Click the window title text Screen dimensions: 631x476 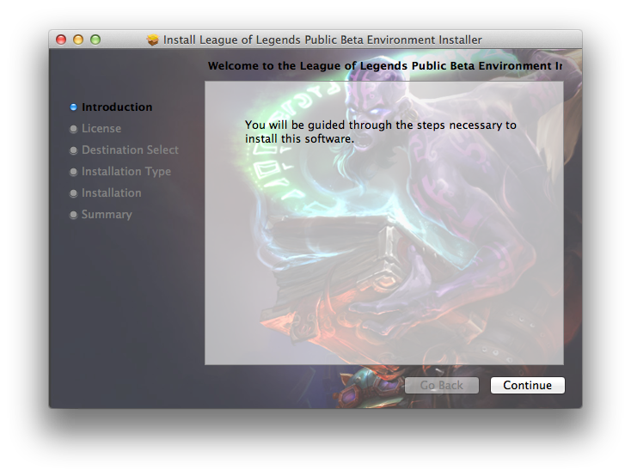(x=322, y=40)
